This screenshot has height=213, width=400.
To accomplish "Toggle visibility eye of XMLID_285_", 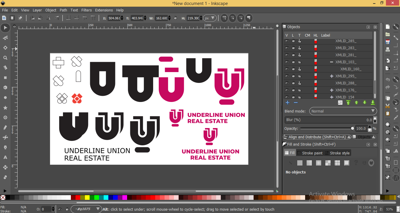I will tap(287, 41).
